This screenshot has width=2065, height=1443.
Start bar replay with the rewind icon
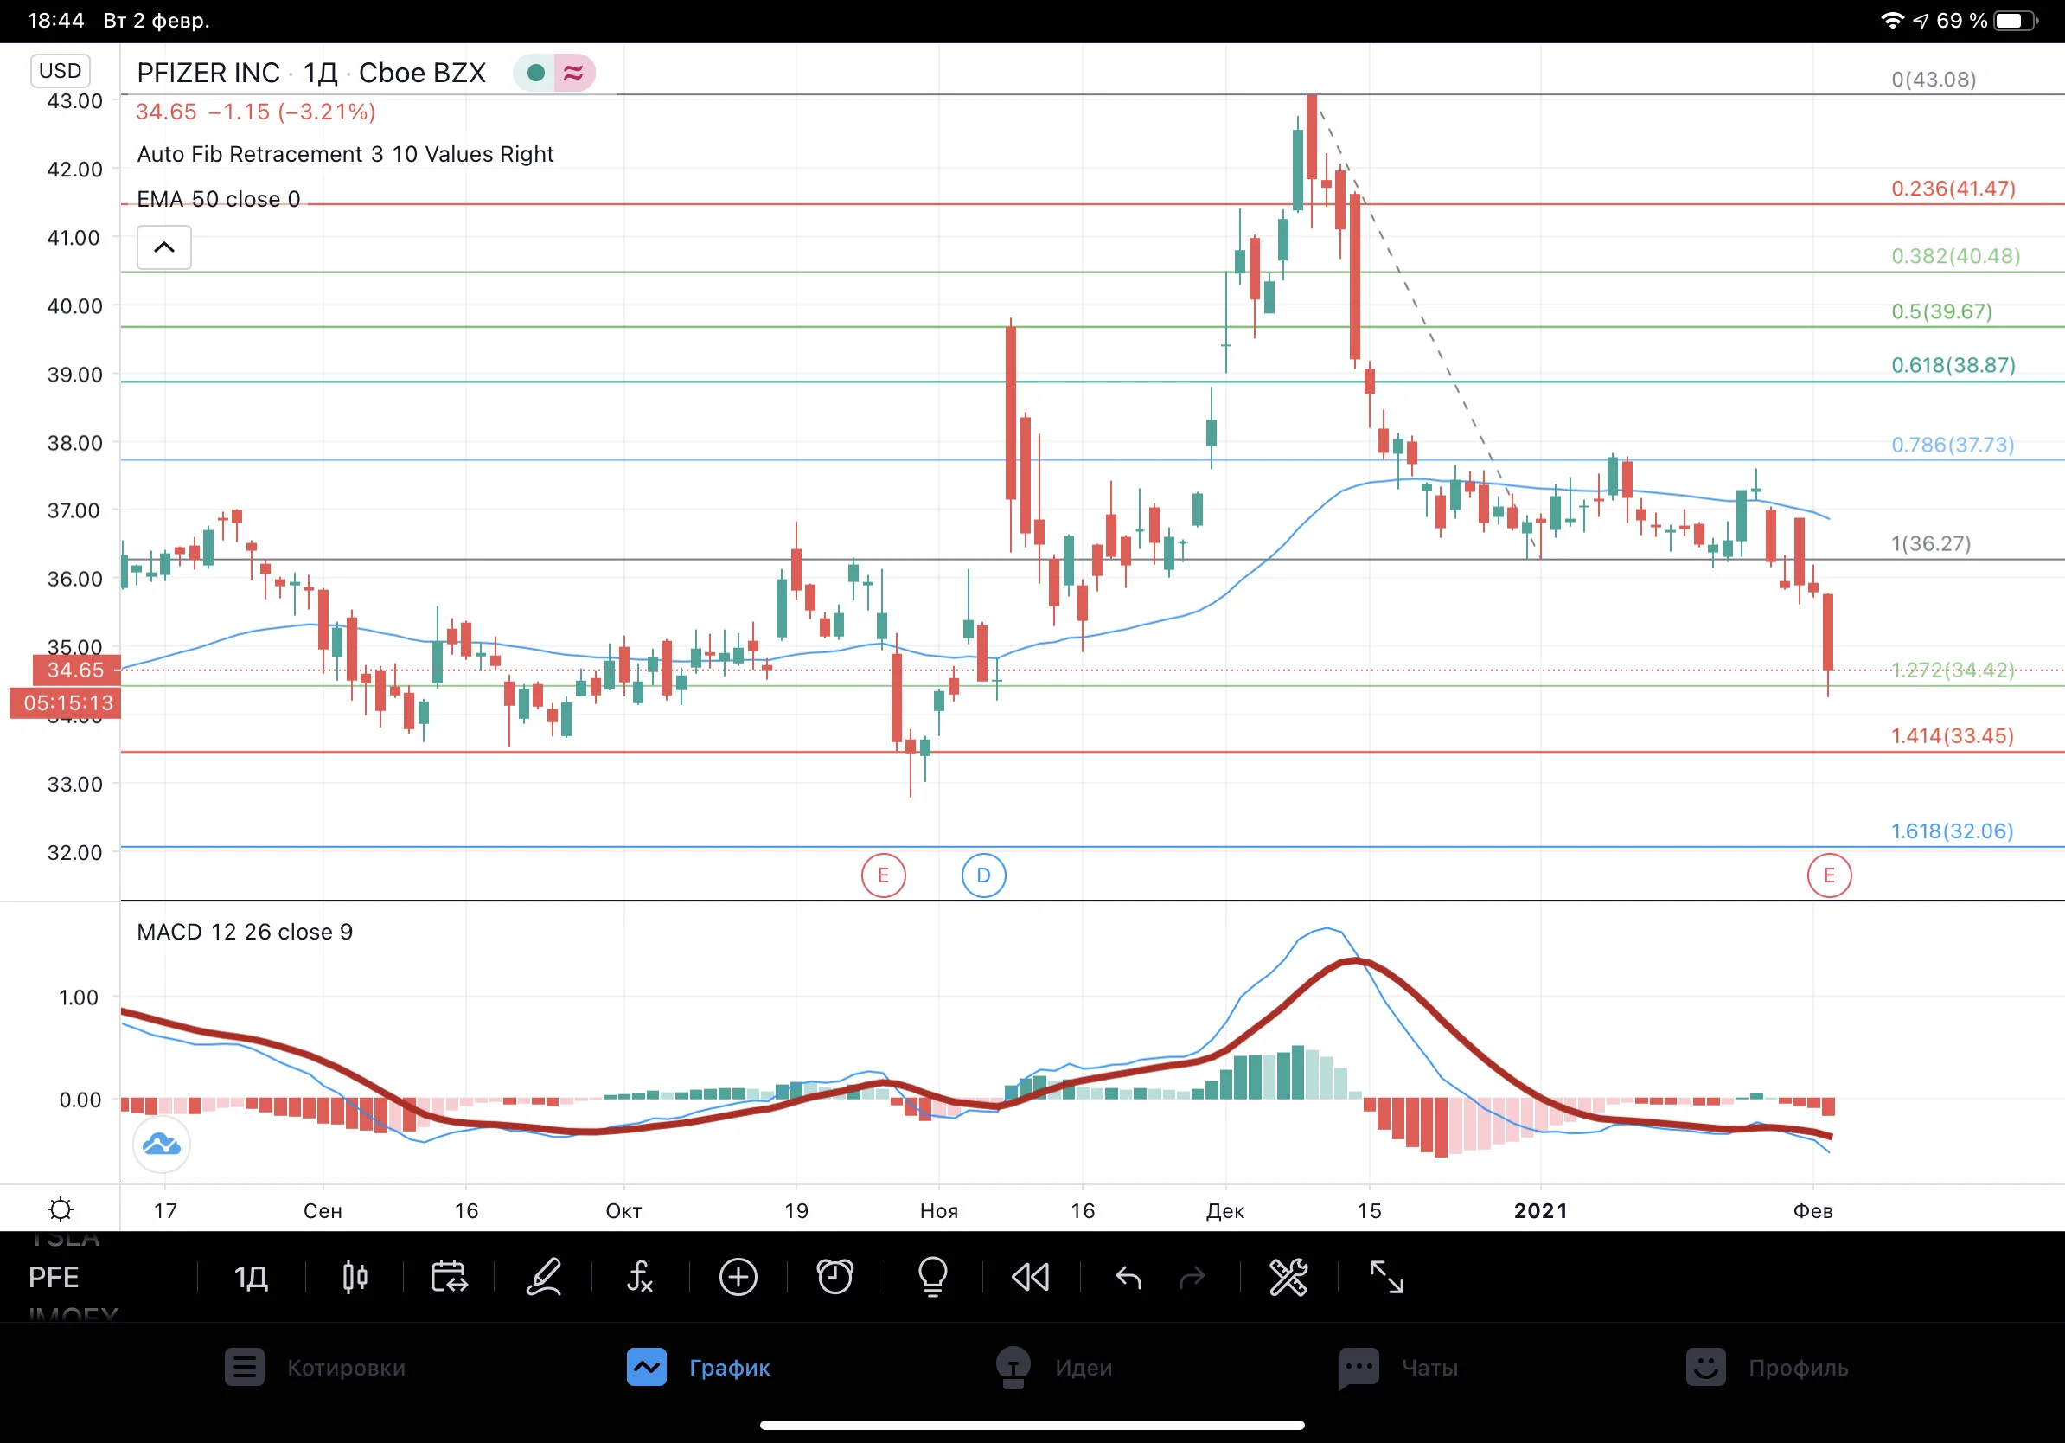[1031, 1277]
